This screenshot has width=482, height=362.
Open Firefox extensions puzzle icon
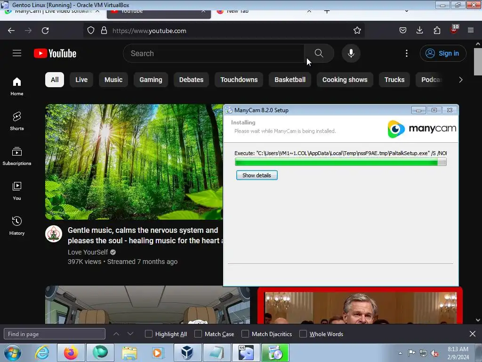(x=437, y=30)
